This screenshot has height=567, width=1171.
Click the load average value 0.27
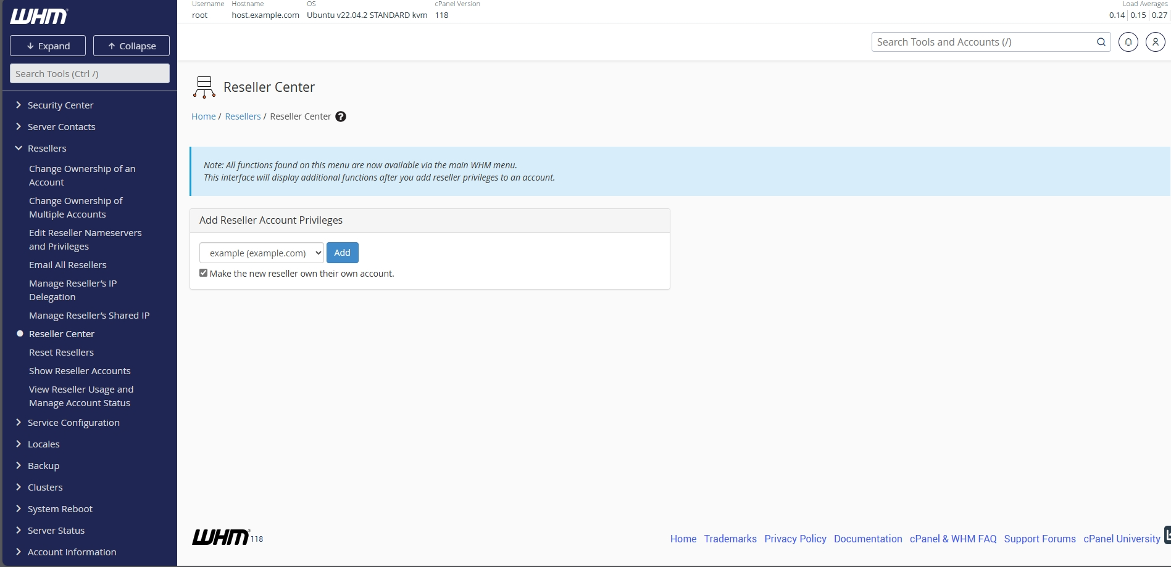click(x=1160, y=15)
